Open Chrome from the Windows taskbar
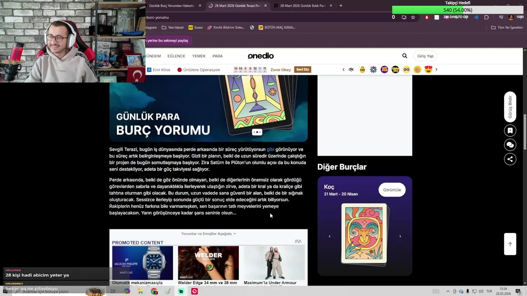 [x=154, y=291]
